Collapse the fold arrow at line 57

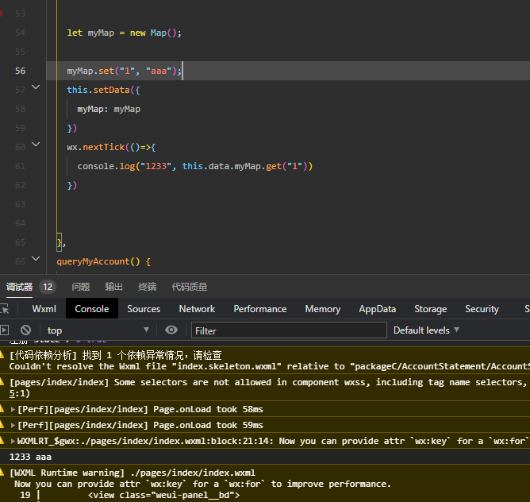tap(36, 87)
